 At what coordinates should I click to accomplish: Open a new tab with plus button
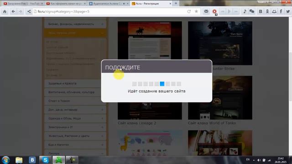point(176,3)
